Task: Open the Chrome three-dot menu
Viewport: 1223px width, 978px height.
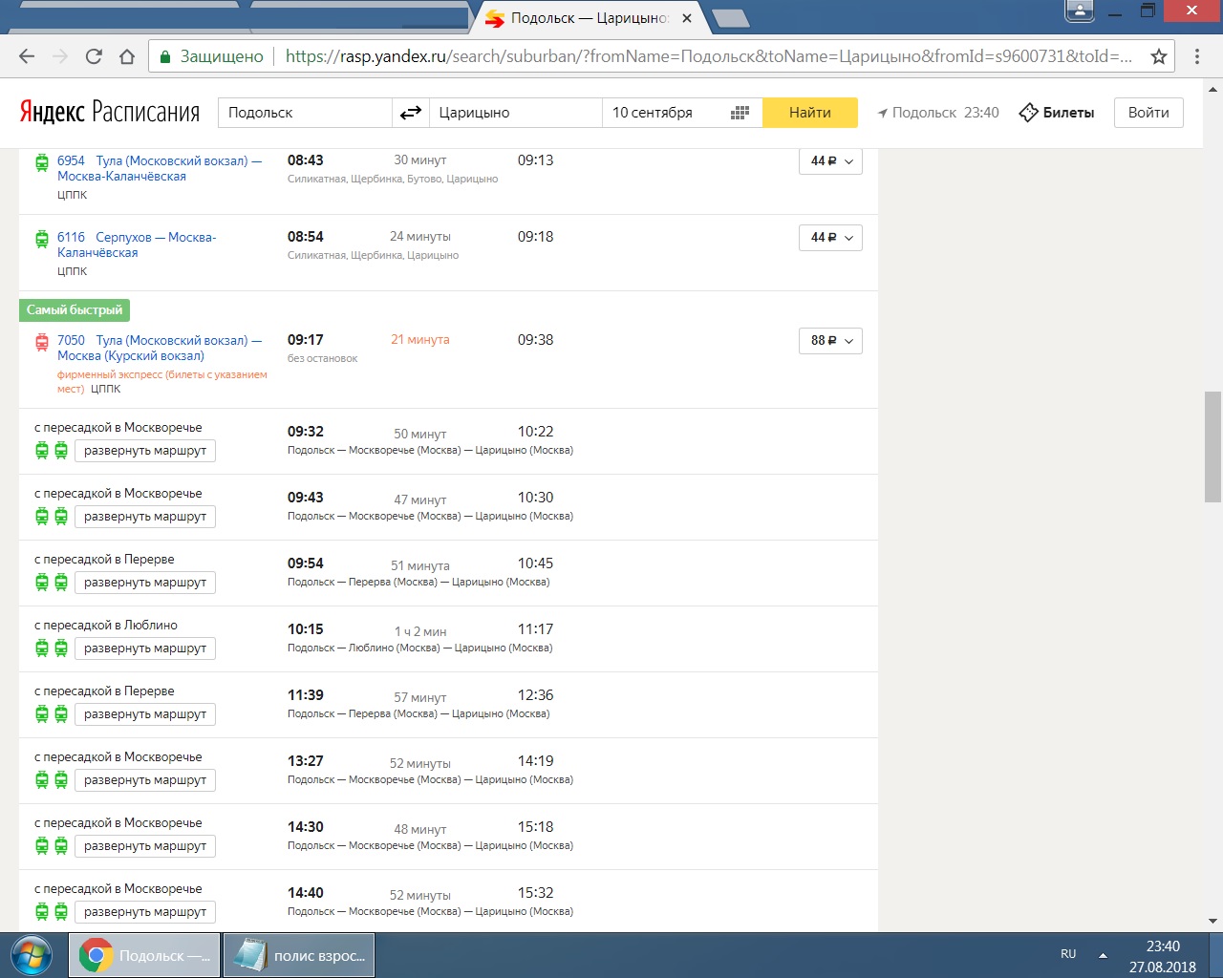Action: [1197, 56]
